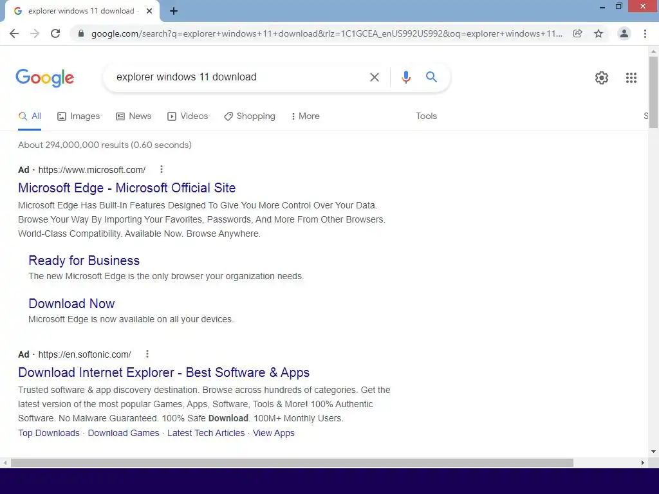Image resolution: width=659 pixels, height=494 pixels.
Task: View site security lock info
Action: [x=81, y=33]
